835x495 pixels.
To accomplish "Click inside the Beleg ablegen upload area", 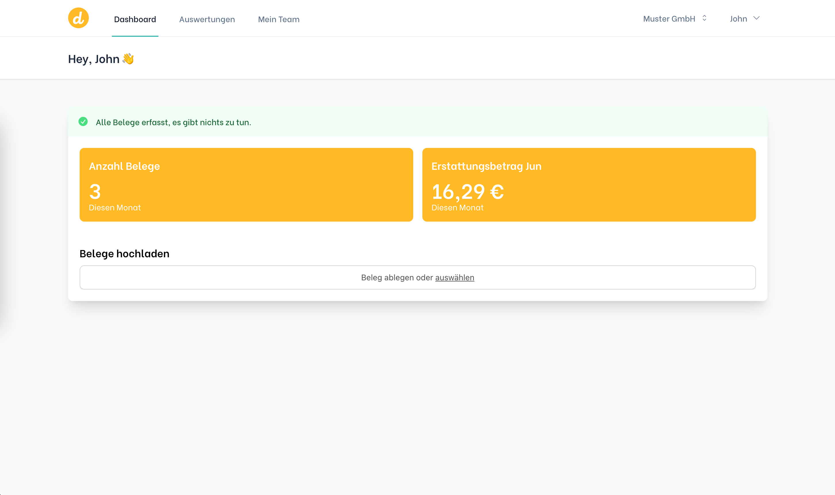I will [x=417, y=277].
